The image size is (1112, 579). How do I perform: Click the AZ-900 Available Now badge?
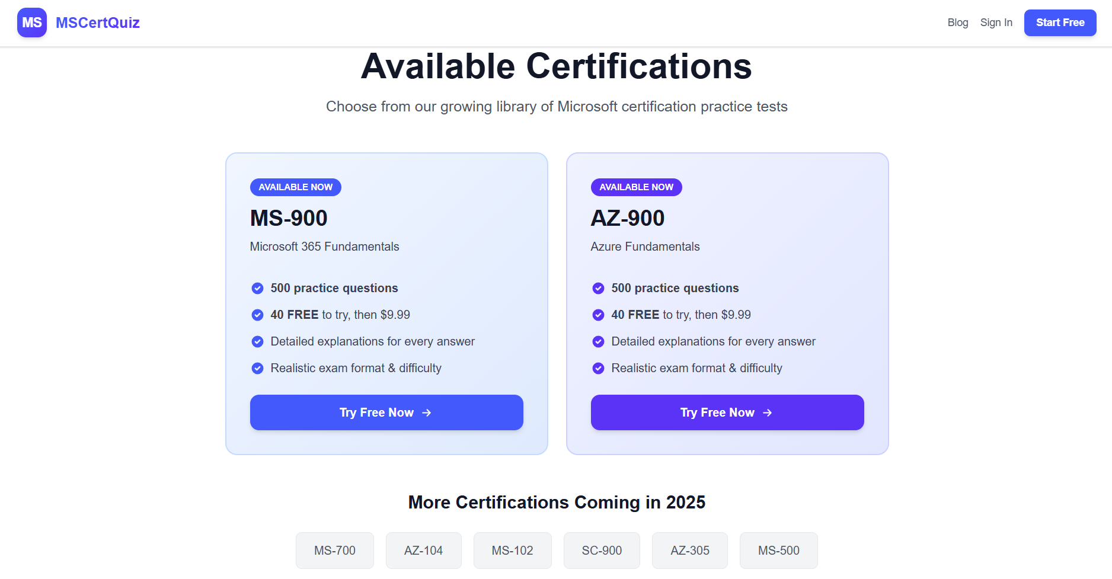coord(636,187)
